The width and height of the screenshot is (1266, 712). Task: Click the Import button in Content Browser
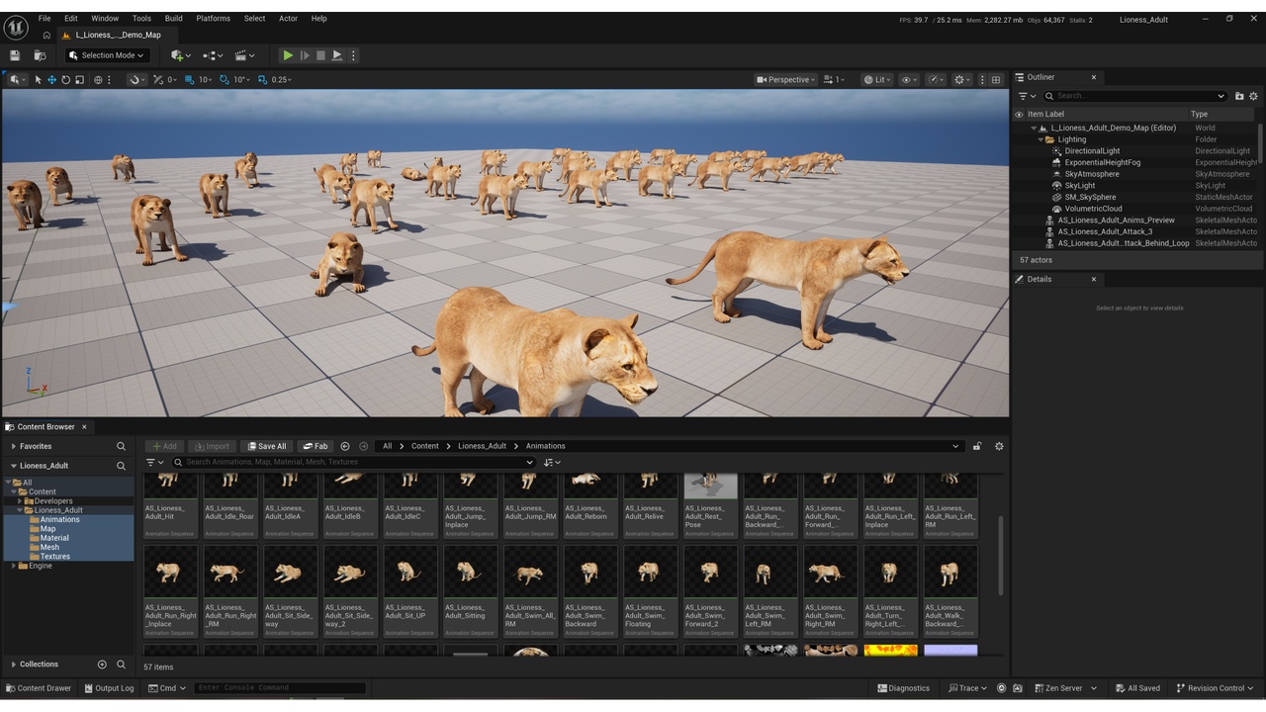click(212, 446)
